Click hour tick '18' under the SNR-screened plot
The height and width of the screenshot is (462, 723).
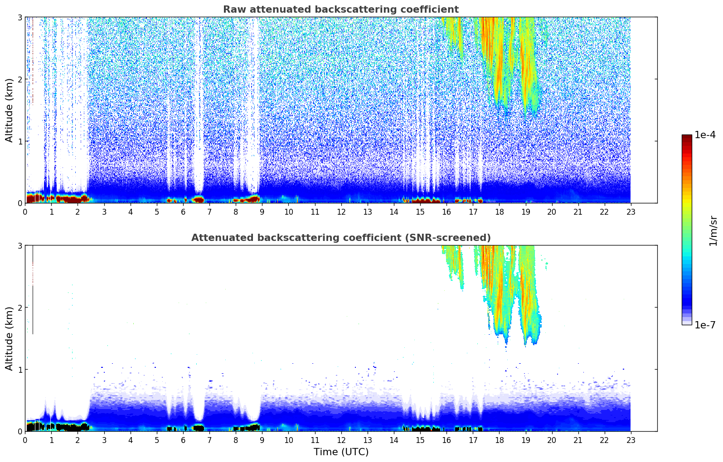[499, 440]
